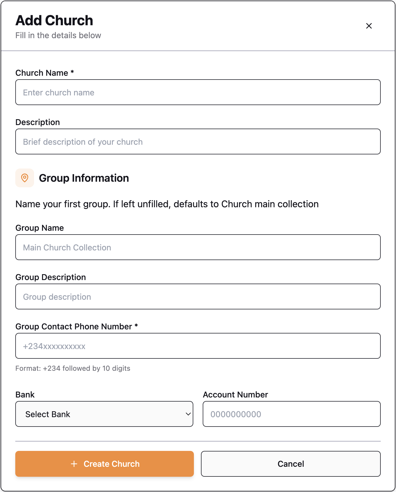Click the Cancel button
Viewport: 396px width, 492px height.
[291, 464]
